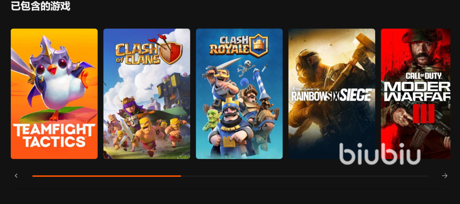
Task: Click the right arrow to show more games
Action: (x=445, y=176)
